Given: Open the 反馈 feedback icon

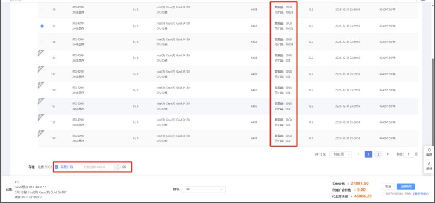Looking at the screenshot, I should (x=429, y=166).
